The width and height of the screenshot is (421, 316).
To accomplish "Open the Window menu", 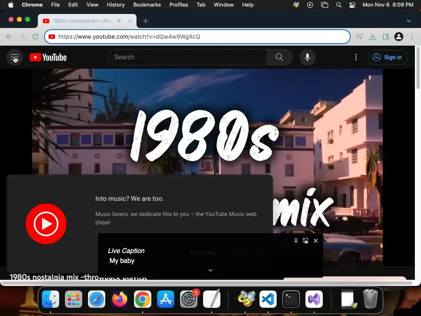I will 224,5.
